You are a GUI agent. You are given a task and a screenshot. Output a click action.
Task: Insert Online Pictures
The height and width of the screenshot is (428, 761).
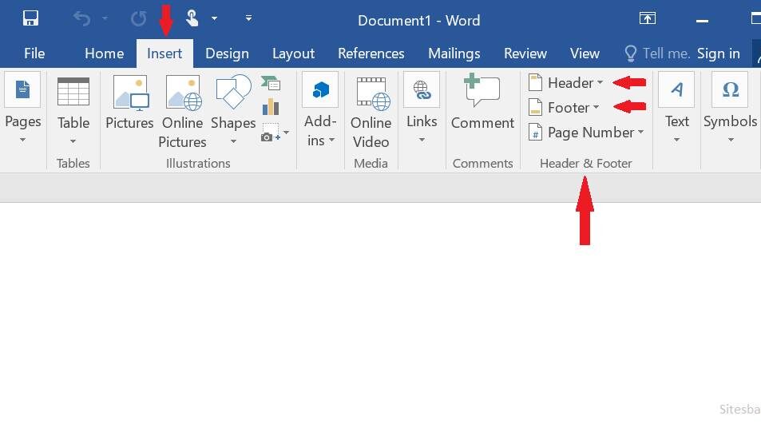183,112
